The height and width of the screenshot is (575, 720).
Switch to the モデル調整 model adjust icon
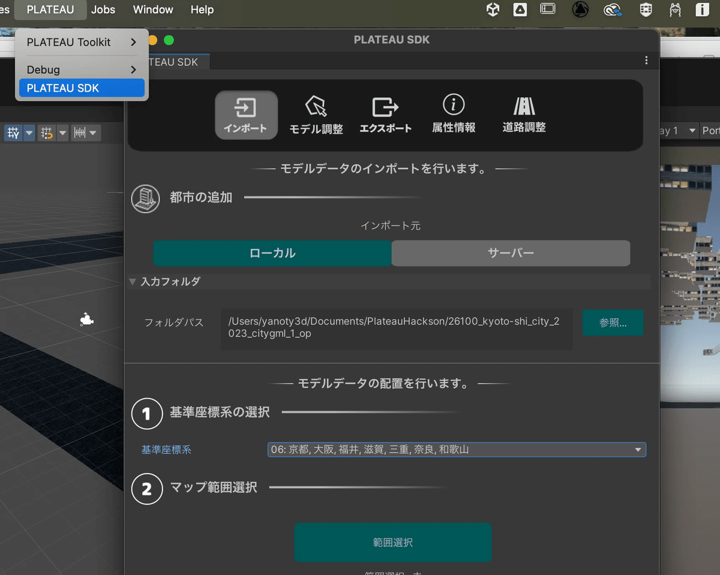point(316,115)
